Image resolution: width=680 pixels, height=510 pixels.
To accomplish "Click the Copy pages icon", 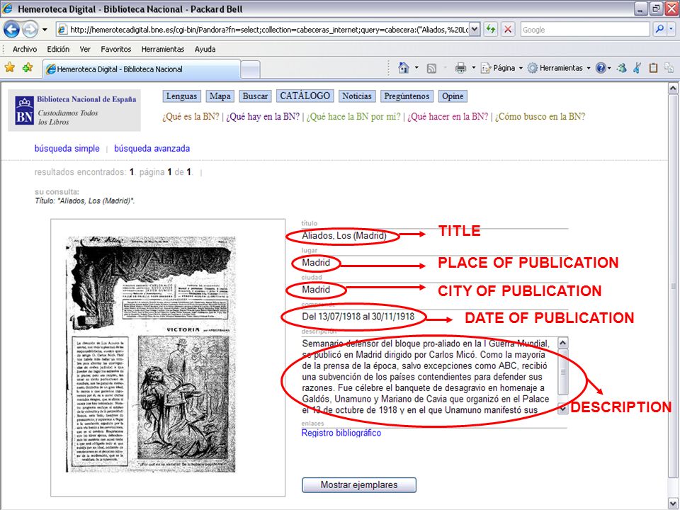I will [x=669, y=68].
